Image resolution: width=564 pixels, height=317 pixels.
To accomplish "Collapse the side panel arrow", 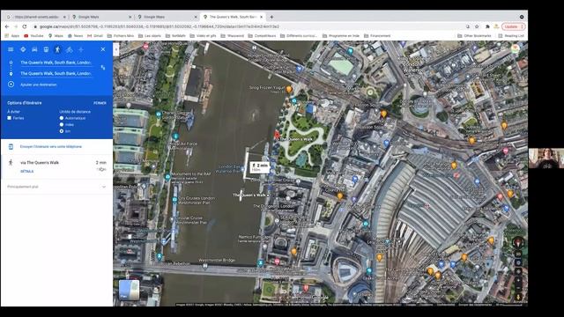I will (115, 49).
